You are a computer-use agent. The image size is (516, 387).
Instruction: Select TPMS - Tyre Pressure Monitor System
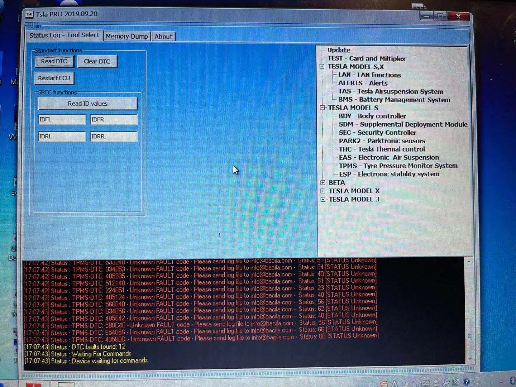[398, 166]
